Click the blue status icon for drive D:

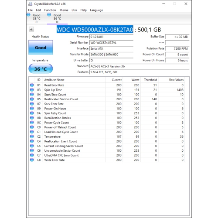click(49, 15)
